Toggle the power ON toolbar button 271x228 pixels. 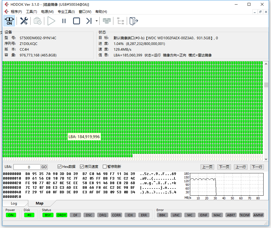pos(9,21)
